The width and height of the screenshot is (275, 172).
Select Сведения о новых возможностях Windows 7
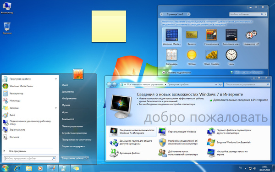(132, 132)
